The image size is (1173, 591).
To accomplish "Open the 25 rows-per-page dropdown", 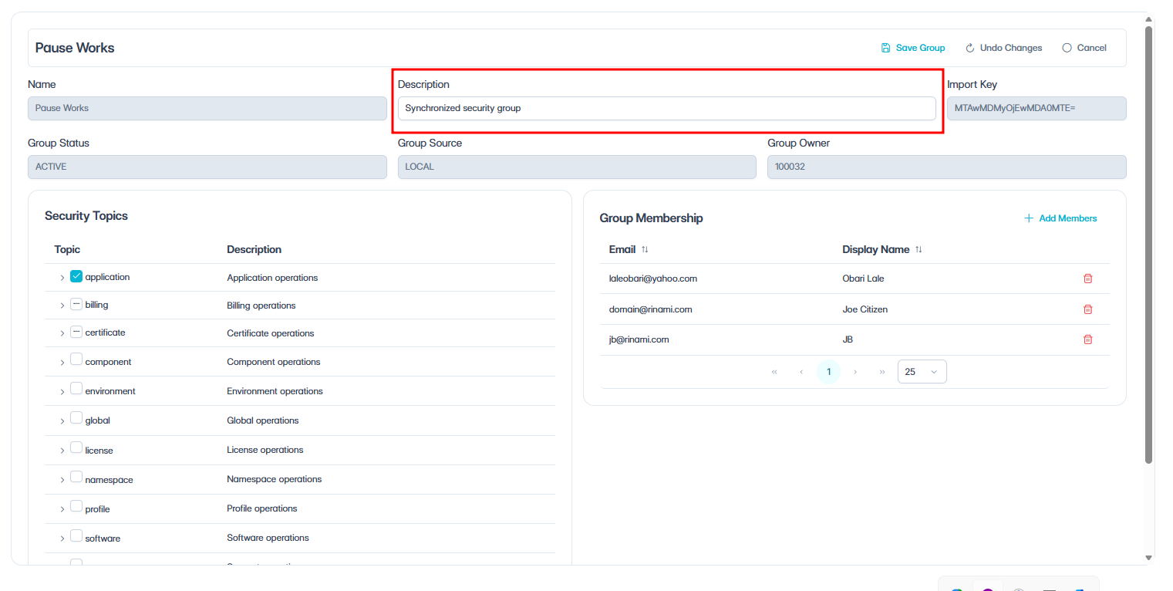I will click(922, 372).
